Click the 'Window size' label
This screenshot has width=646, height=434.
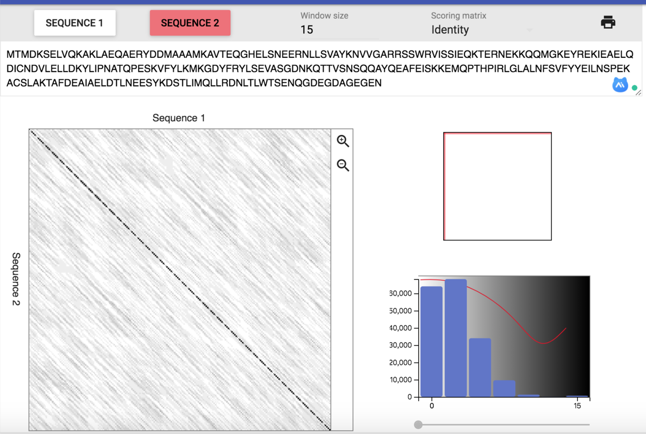[325, 16]
